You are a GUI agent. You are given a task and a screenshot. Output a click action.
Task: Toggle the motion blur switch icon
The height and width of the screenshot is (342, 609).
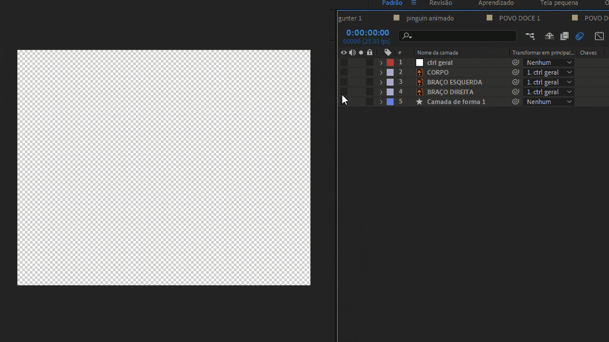(580, 36)
